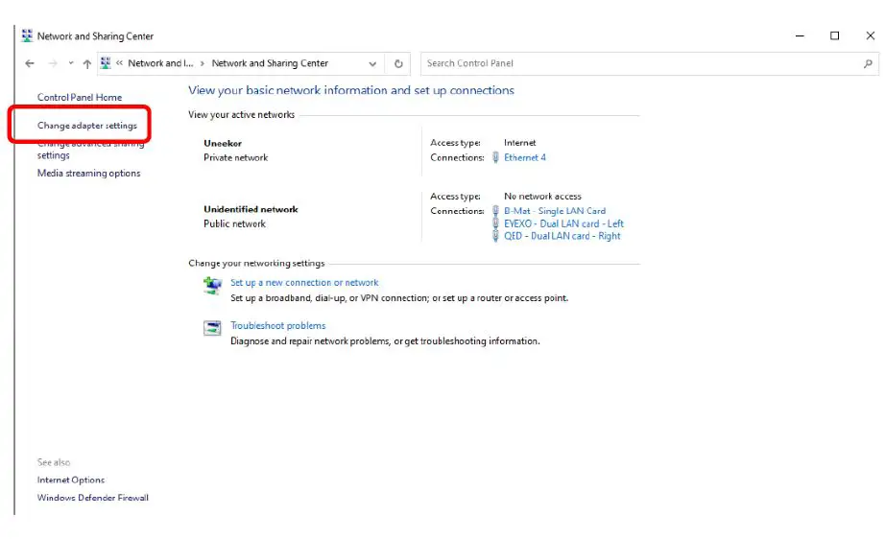Click the Private network label

coord(236,158)
